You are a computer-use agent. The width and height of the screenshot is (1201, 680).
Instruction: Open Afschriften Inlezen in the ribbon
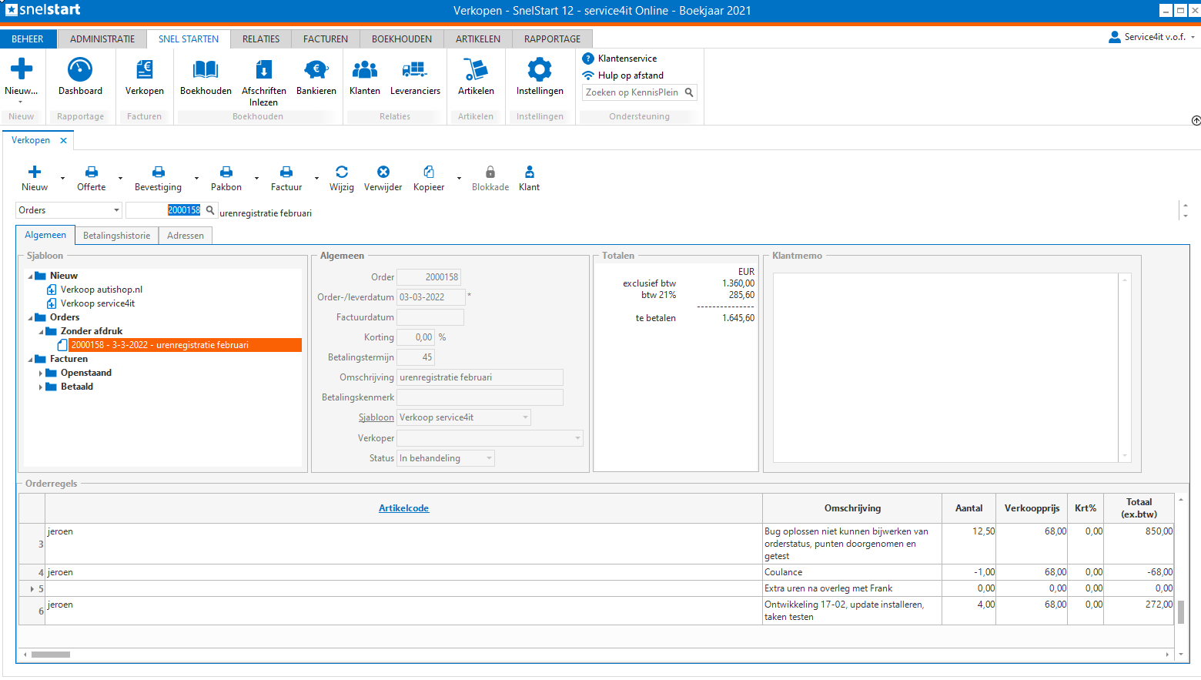pyautogui.click(x=263, y=77)
